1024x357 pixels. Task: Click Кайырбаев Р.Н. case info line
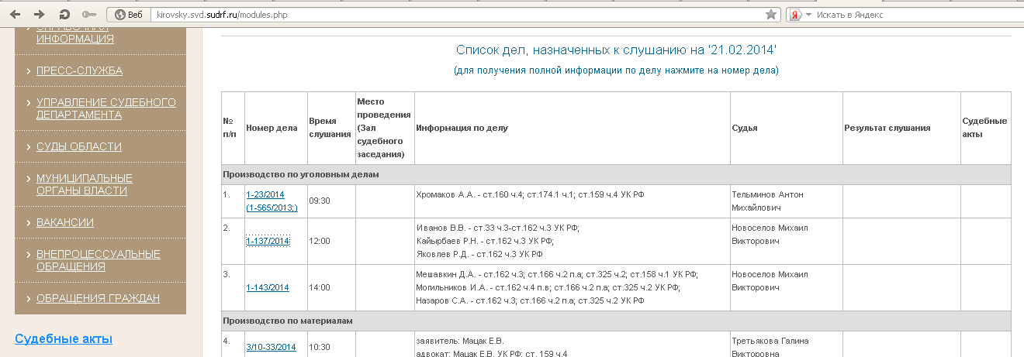pos(485,241)
